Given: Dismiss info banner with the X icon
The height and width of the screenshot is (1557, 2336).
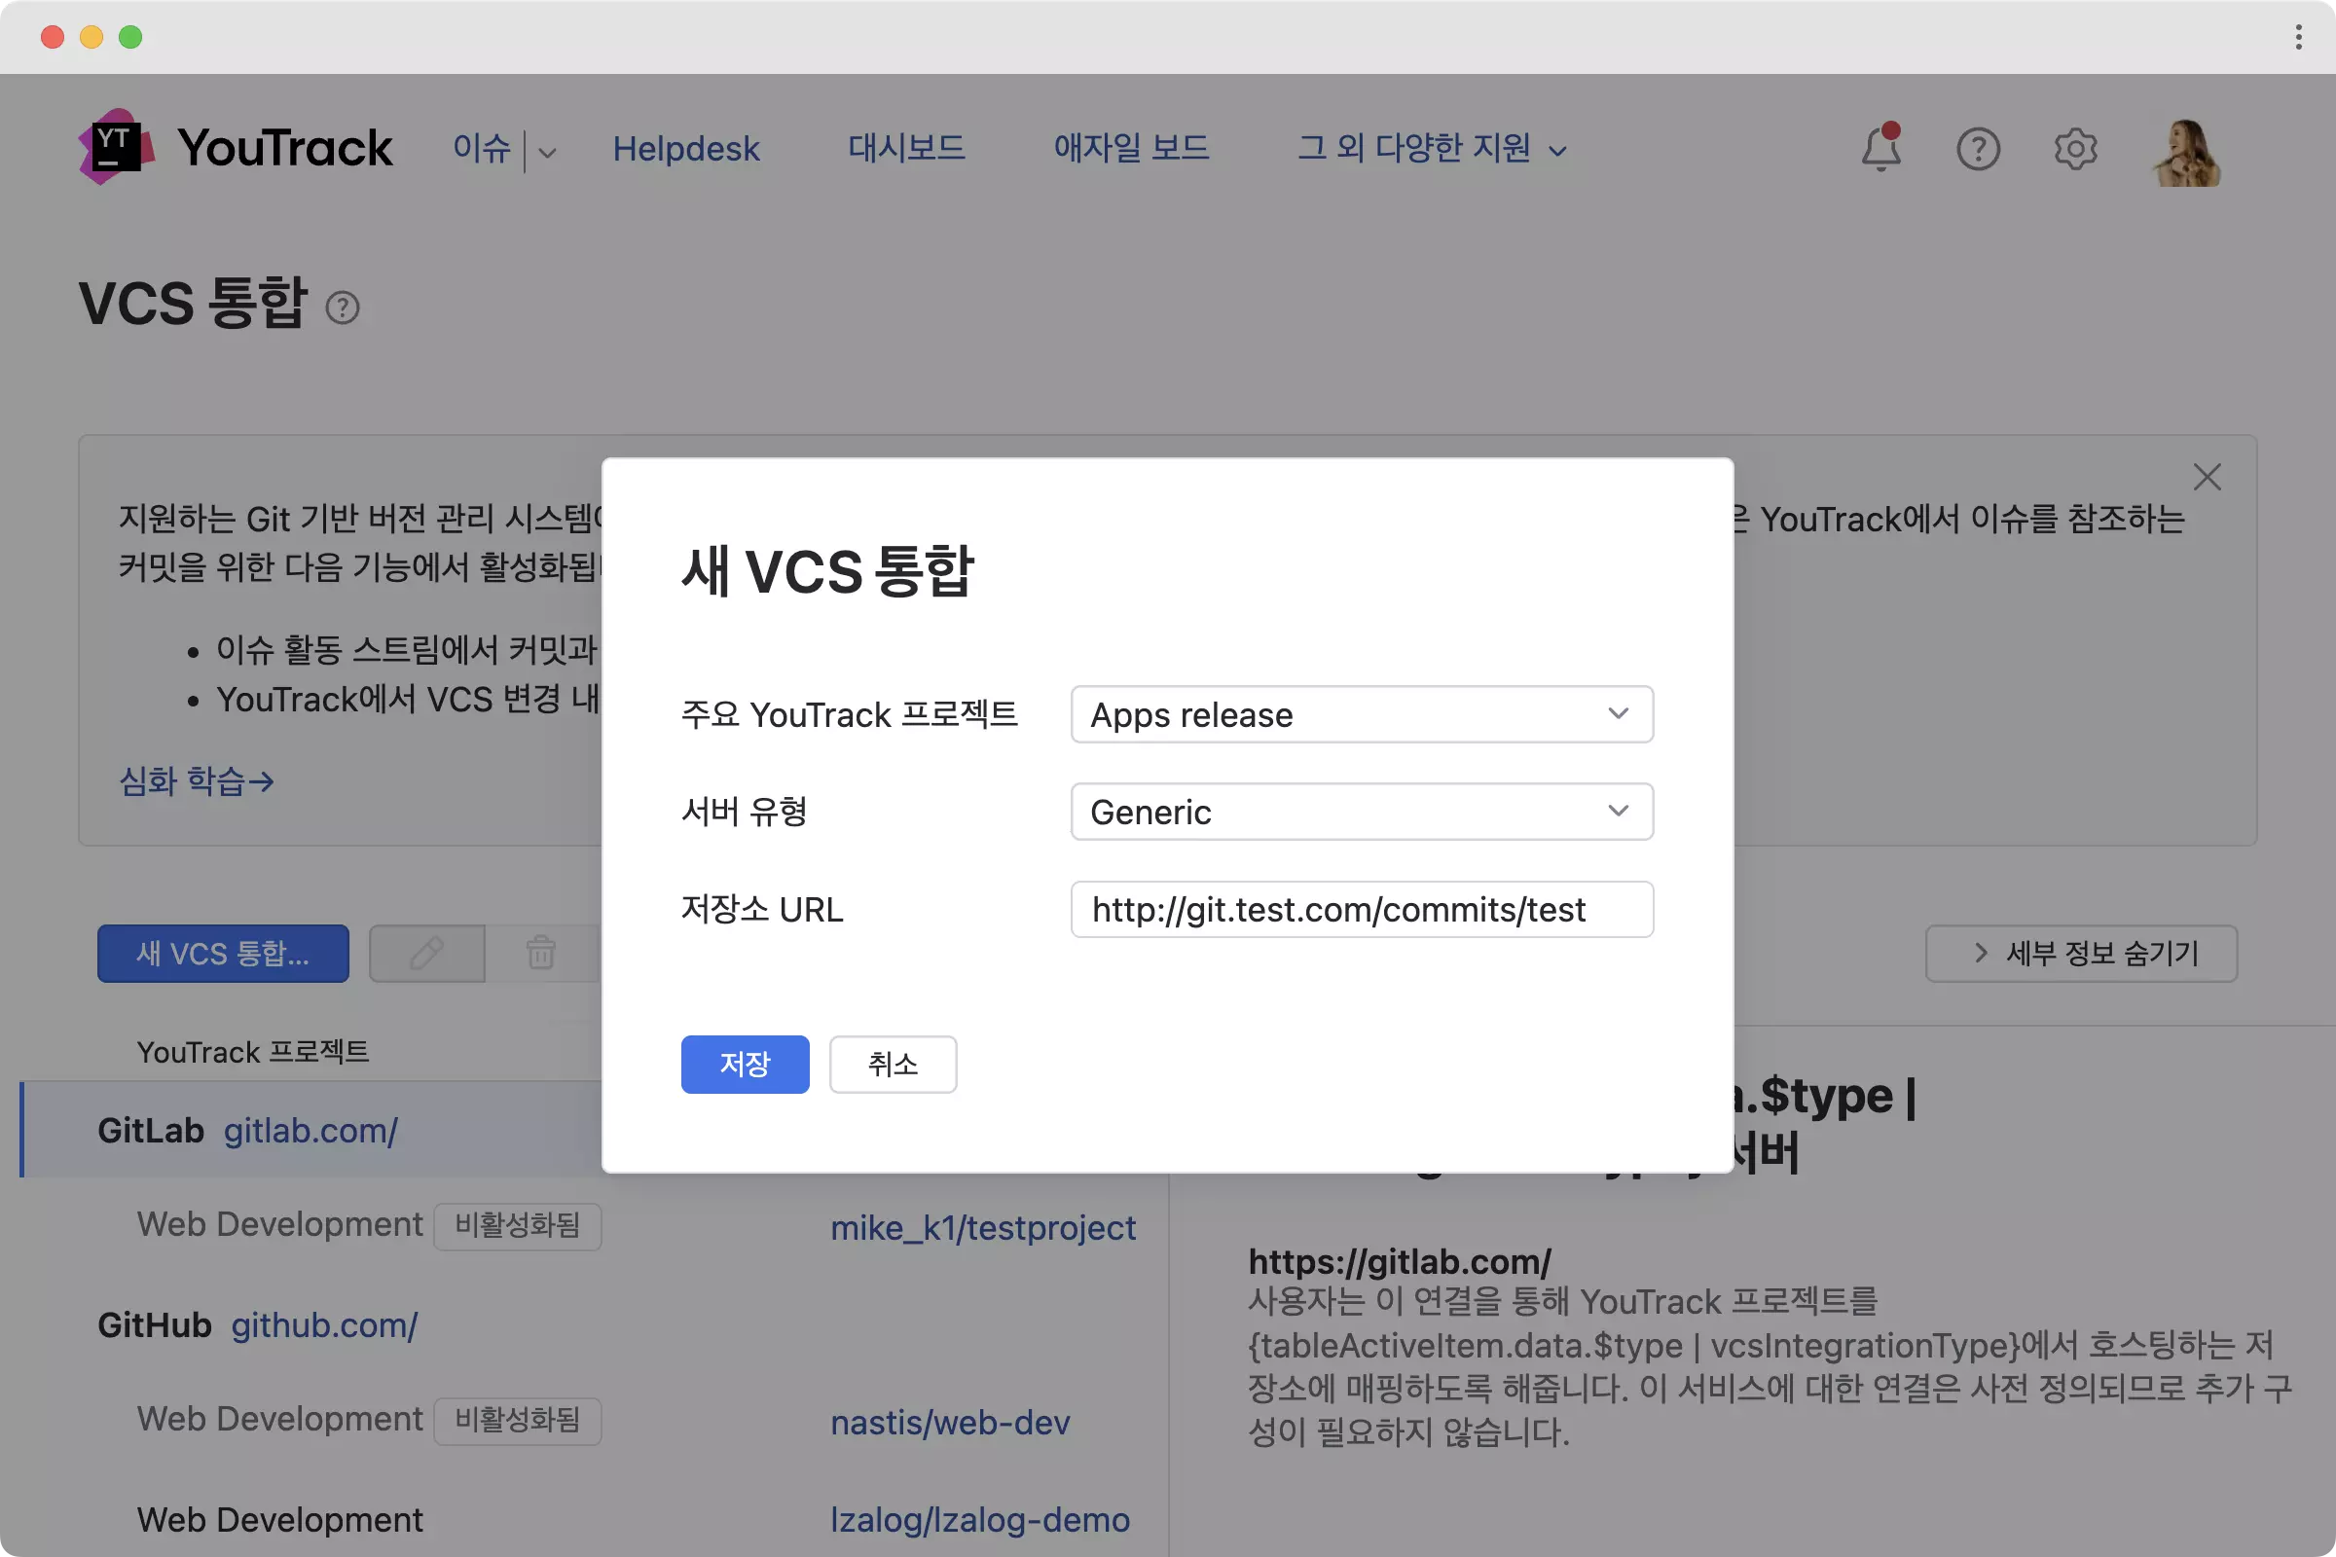Looking at the screenshot, I should point(2207,478).
